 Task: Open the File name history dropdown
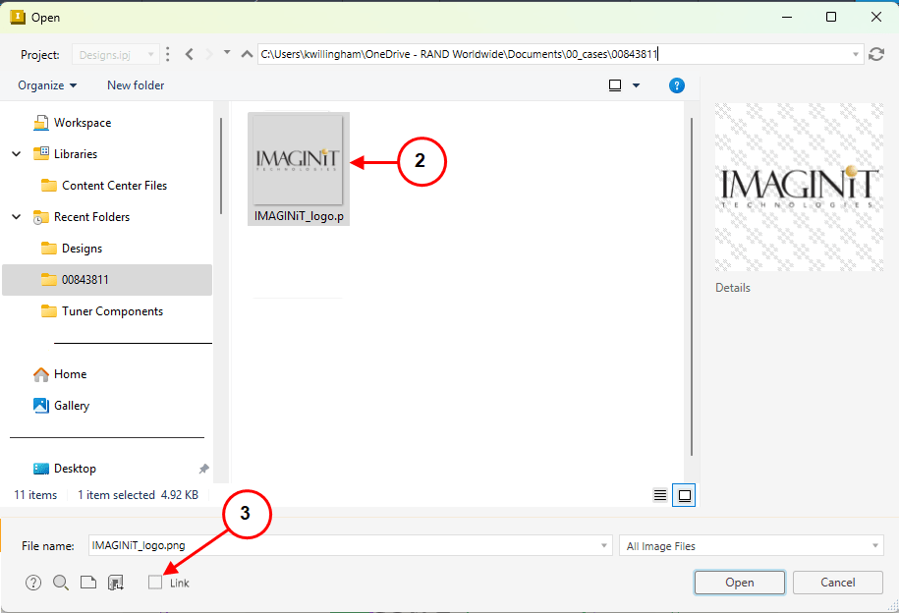(603, 545)
